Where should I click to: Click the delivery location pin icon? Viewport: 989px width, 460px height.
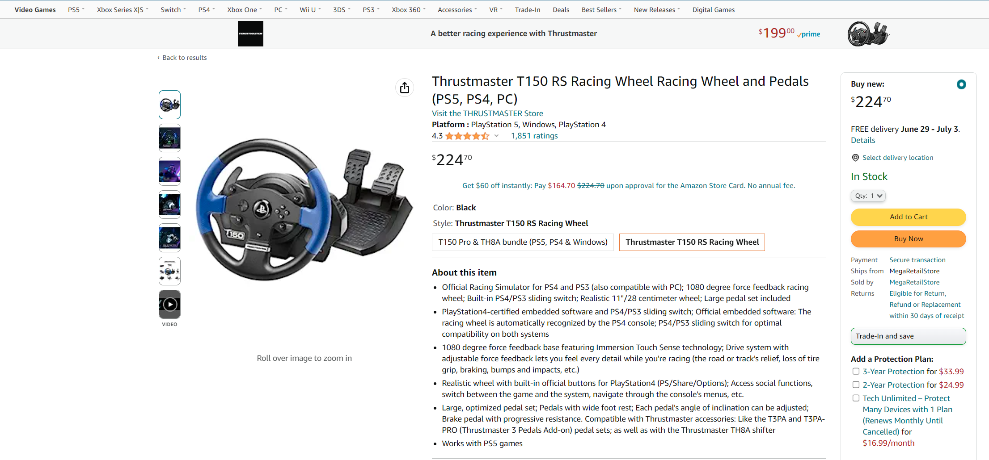click(x=855, y=158)
